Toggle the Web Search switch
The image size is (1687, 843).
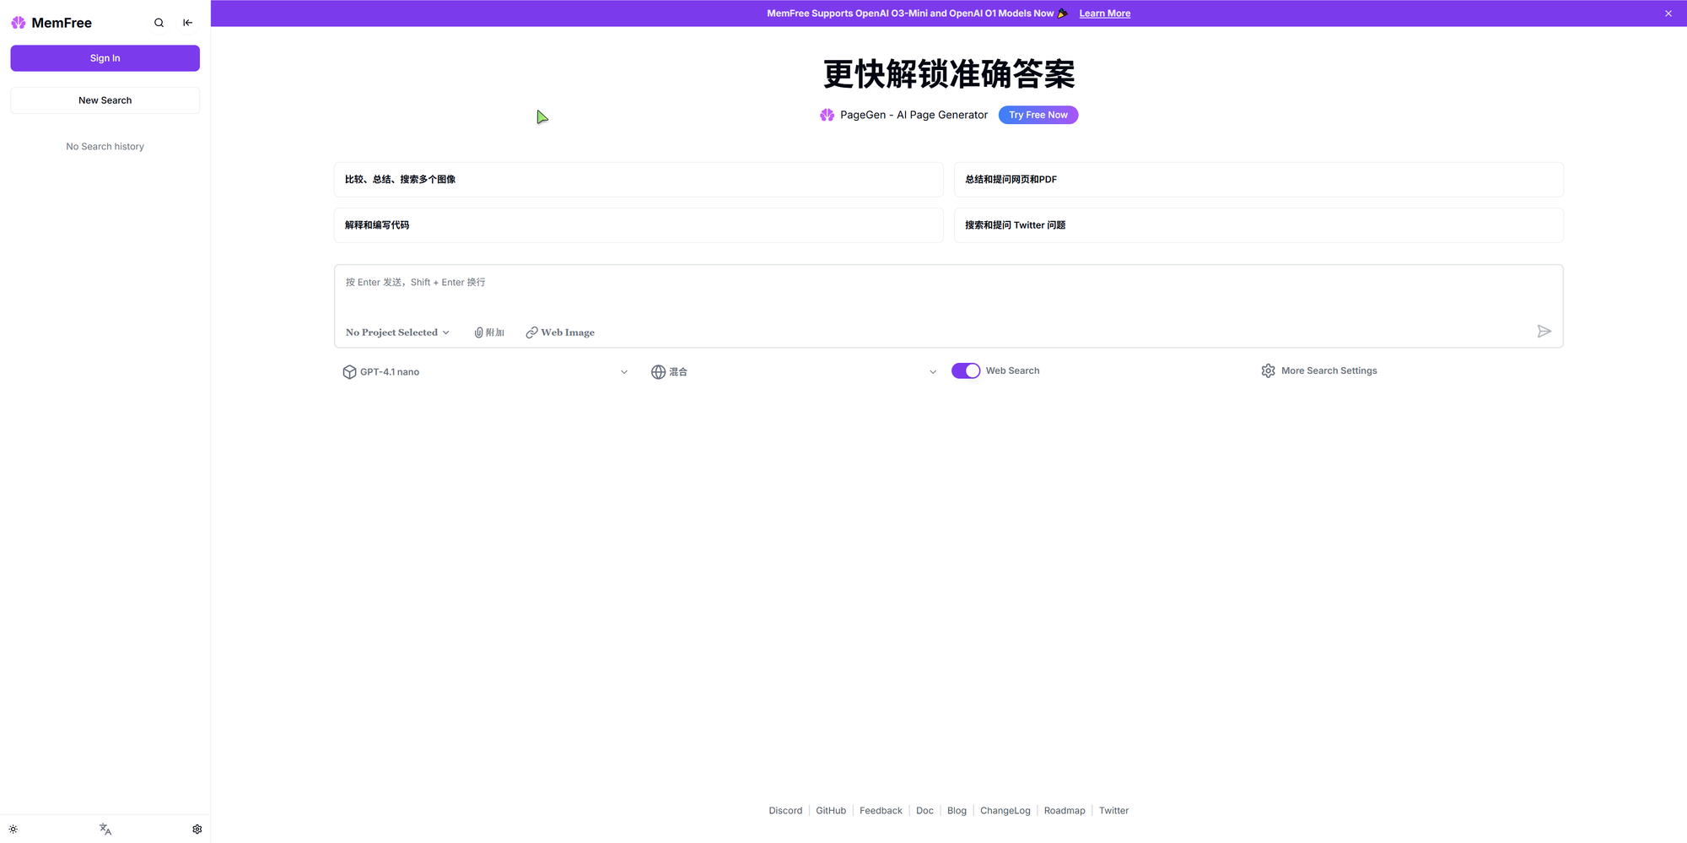[966, 371]
